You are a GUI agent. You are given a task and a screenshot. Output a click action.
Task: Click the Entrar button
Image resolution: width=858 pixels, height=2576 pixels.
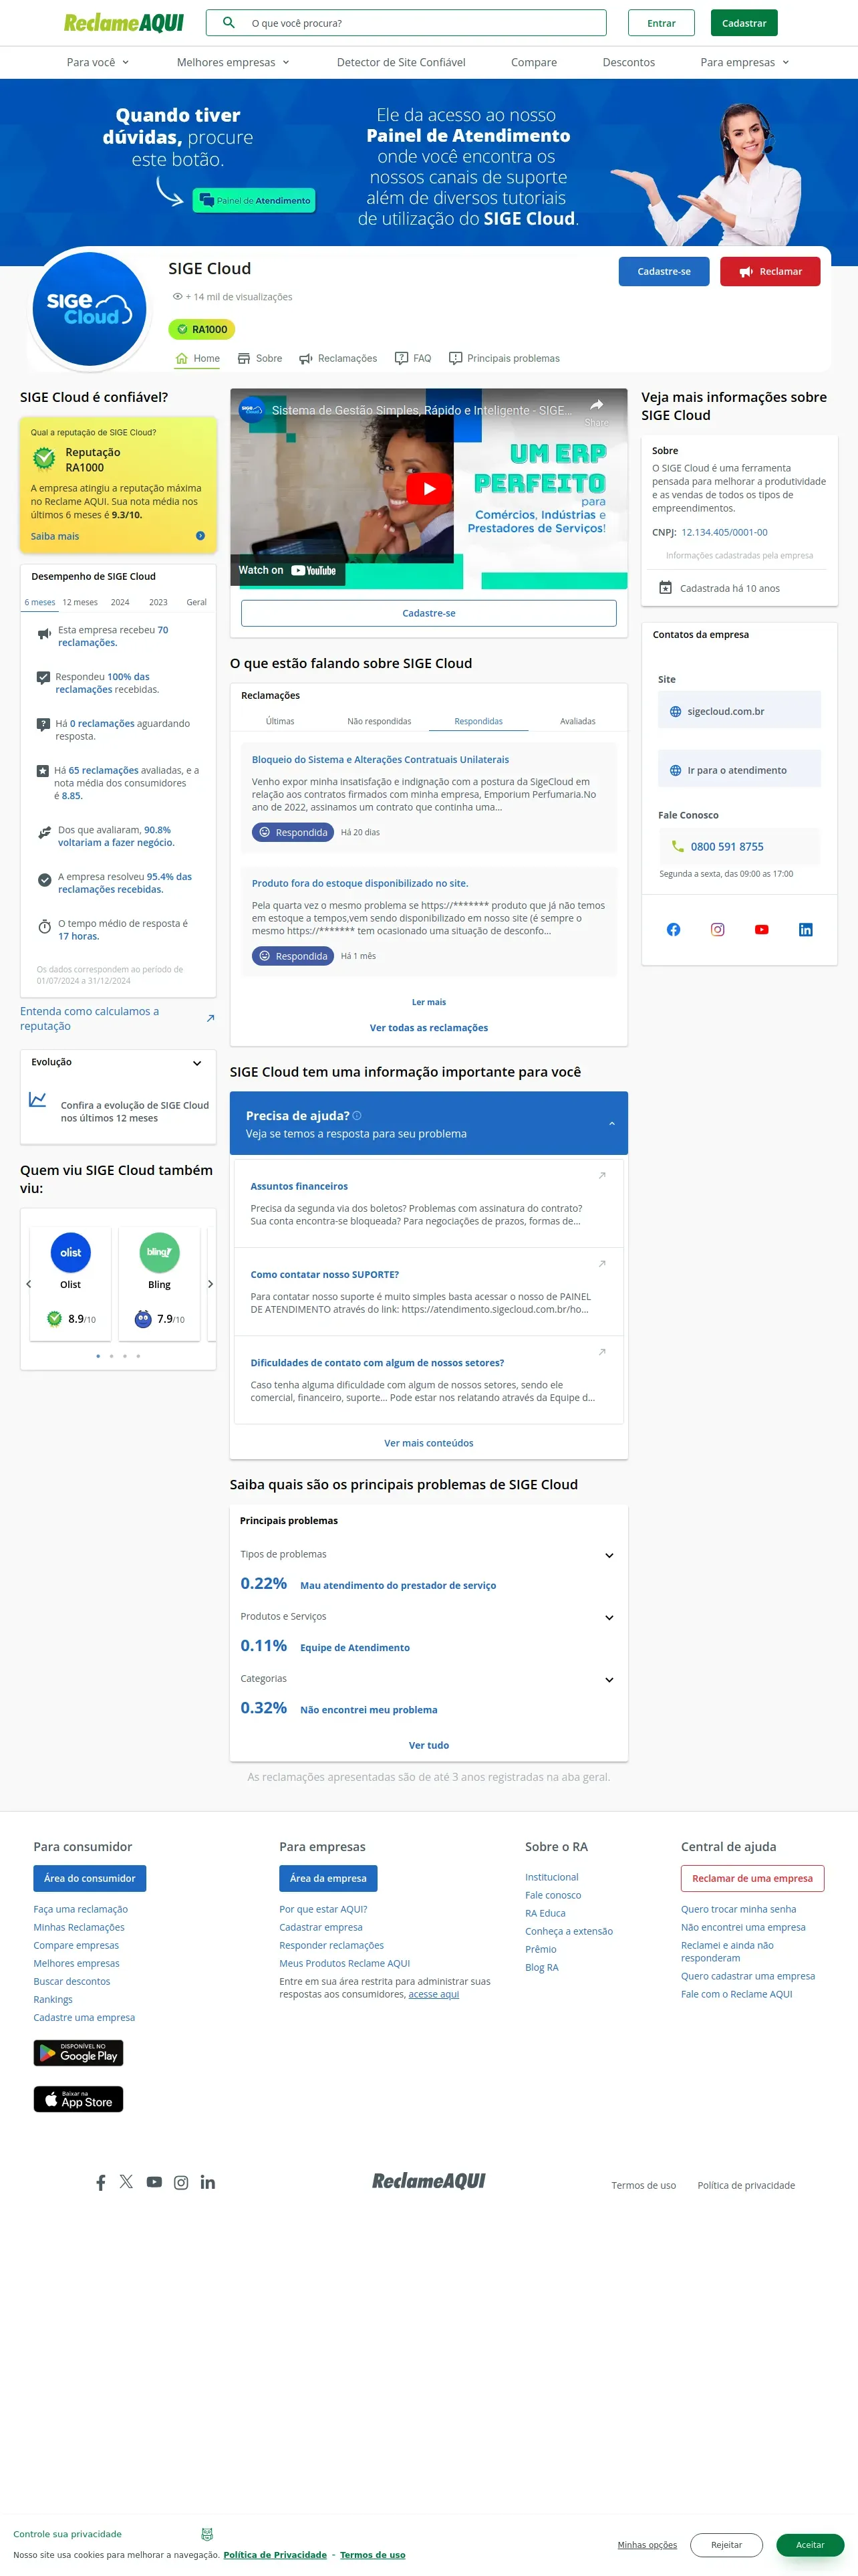point(662,23)
